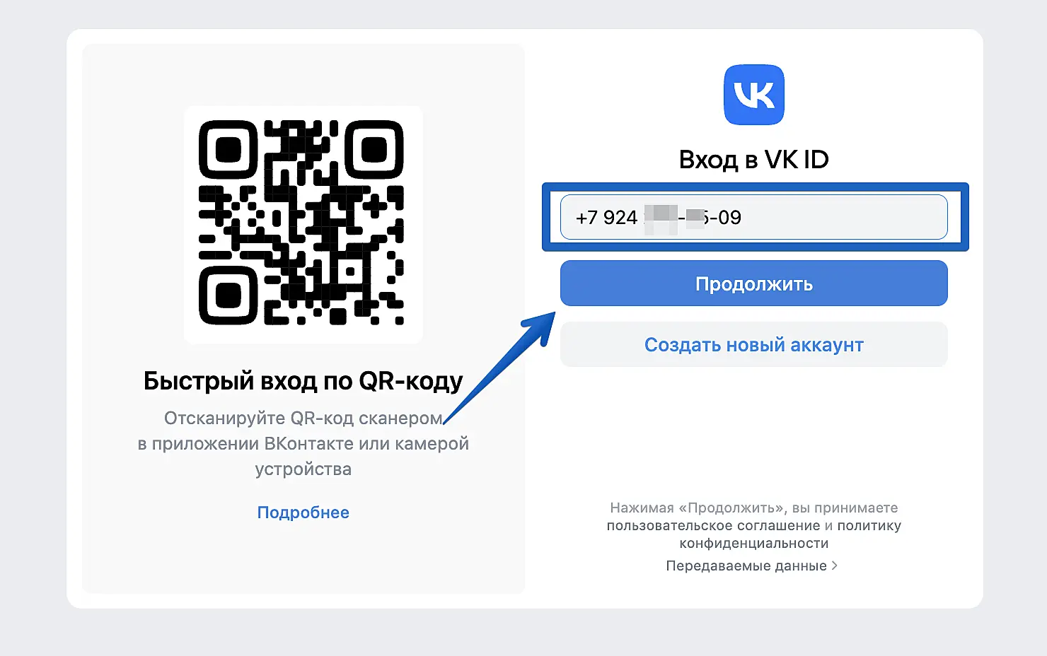Click the Вход в VK ID heading
Image resolution: width=1047 pixels, height=656 pixels.
(754, 160)
